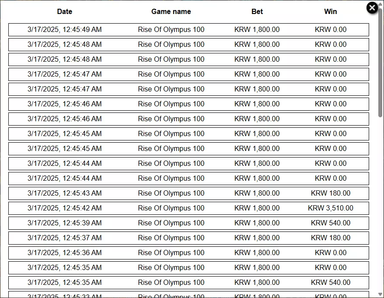Click the scrollbar down arrow at bottom
This screenshot has height=298, width=384.
(x=380, y=294)
